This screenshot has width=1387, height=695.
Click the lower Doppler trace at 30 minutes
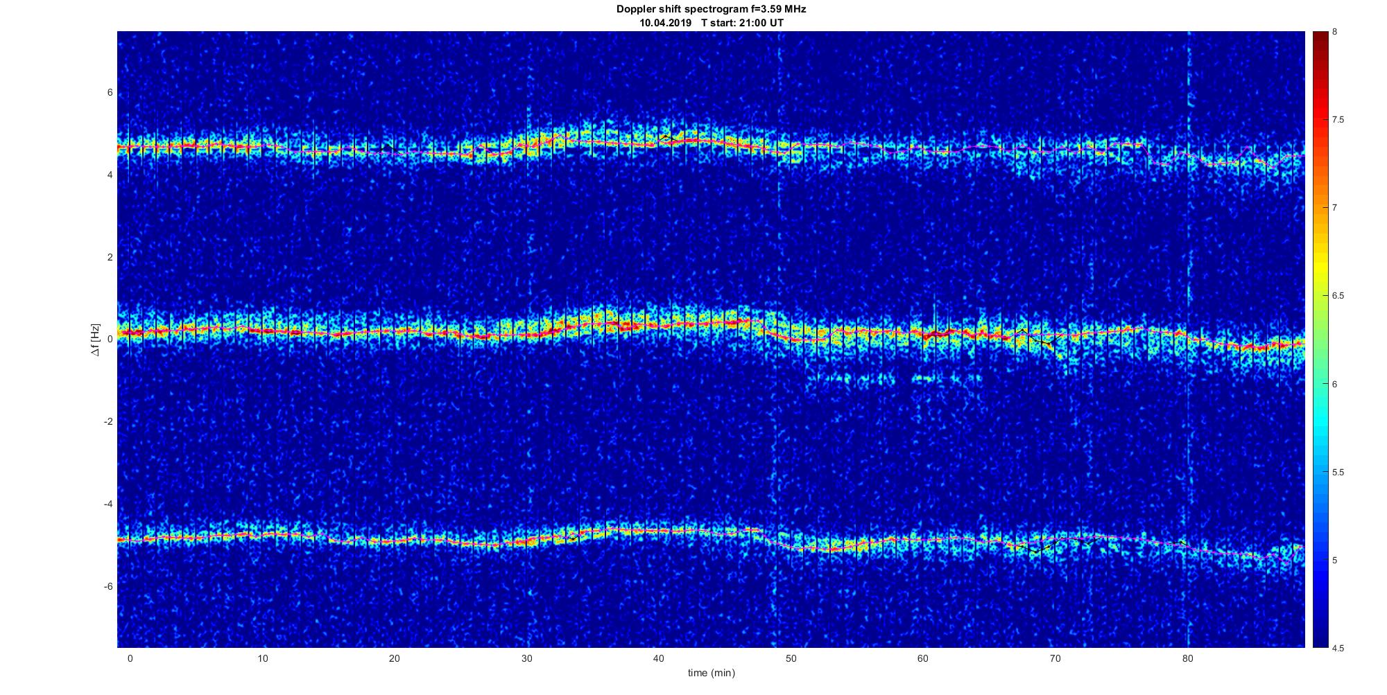point(526,542)
